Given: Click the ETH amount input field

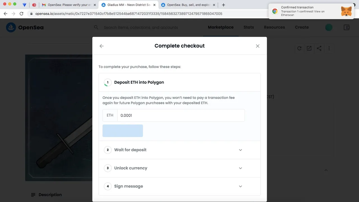Looking at the screenshot, I should click(x=181, y=115).
